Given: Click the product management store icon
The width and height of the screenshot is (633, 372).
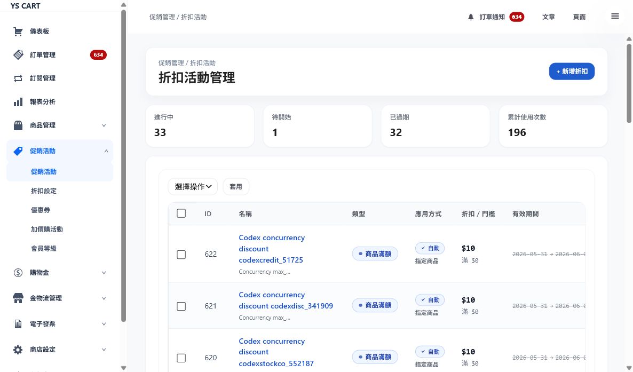Looking at the screenshot, I should 18,125.
